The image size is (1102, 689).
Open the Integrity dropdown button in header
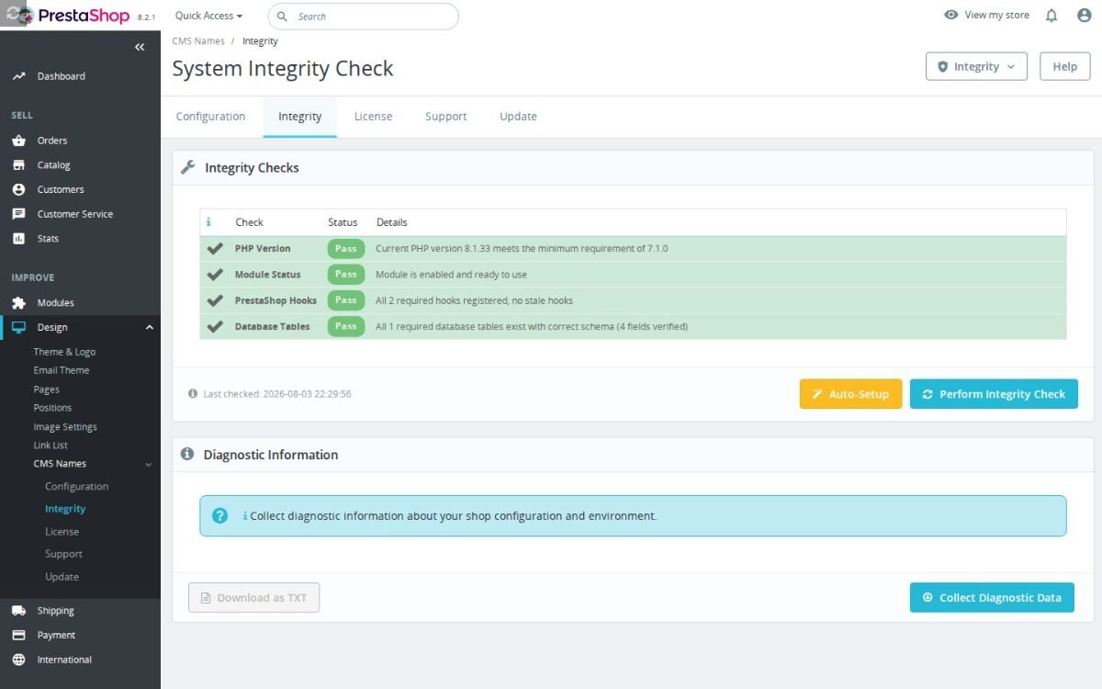click(976, 67)
